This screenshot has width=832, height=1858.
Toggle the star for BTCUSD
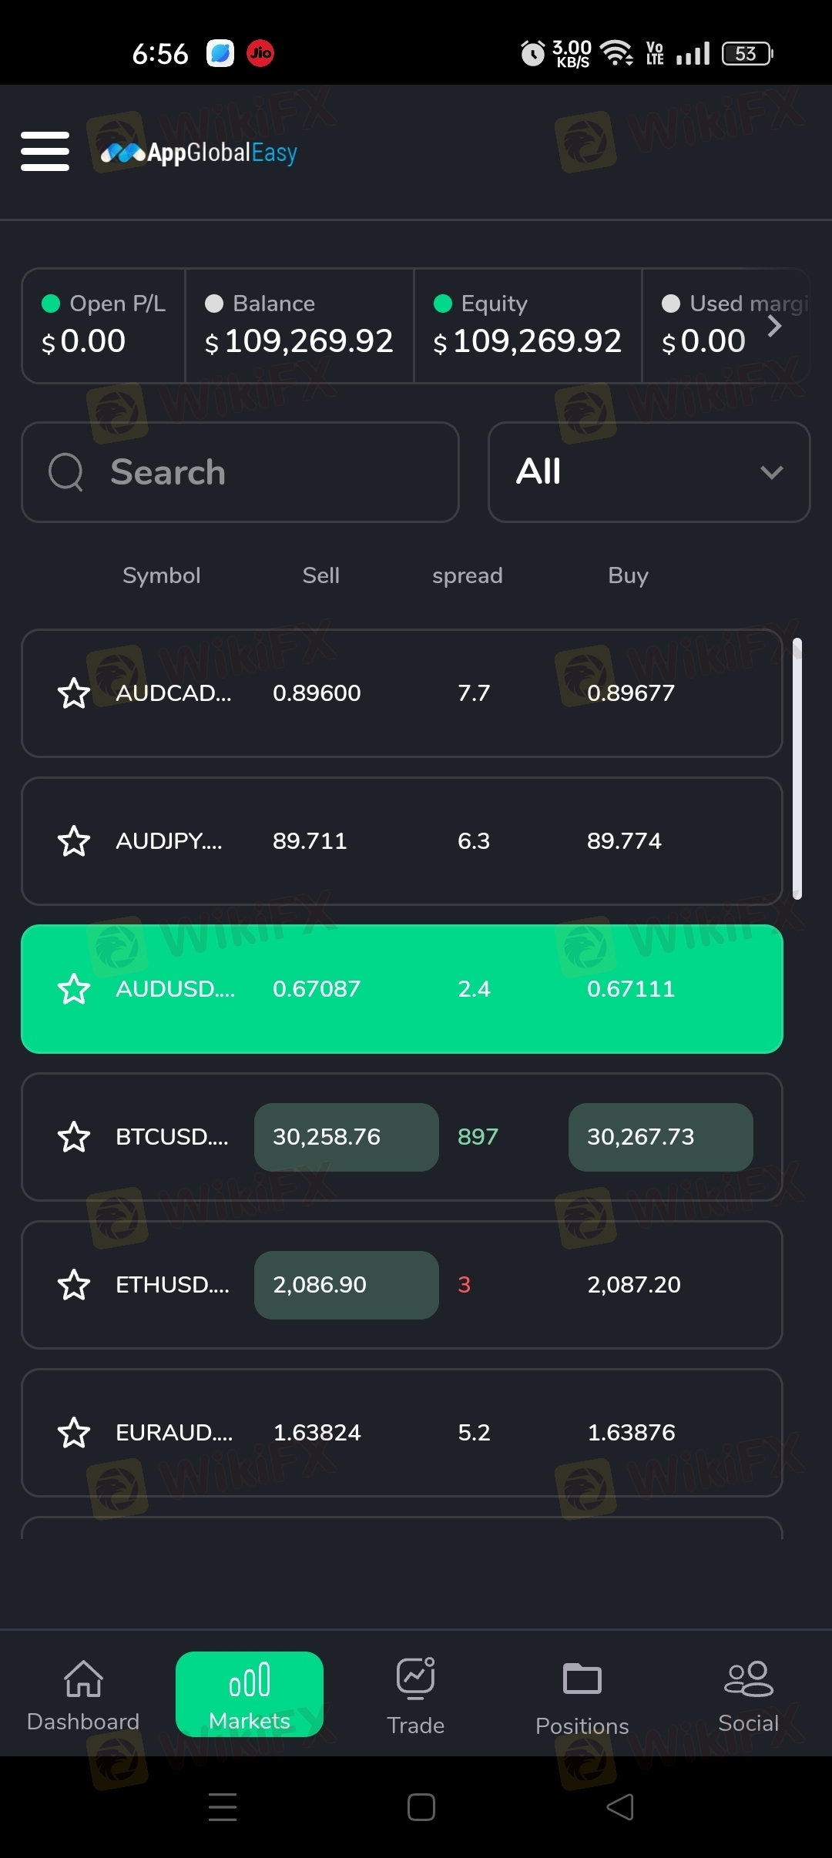coord(74,1137)
